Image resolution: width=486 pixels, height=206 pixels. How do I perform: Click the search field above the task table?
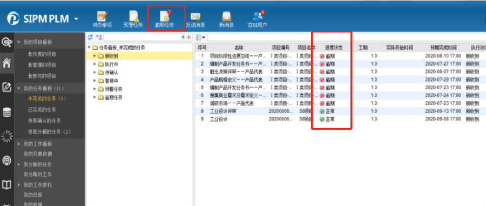(347, 37)
